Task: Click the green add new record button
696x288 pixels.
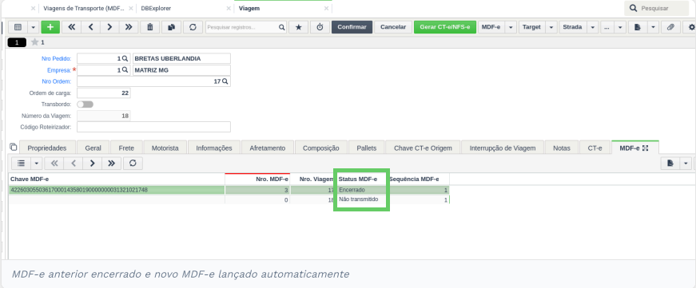Action: (50, 27)
